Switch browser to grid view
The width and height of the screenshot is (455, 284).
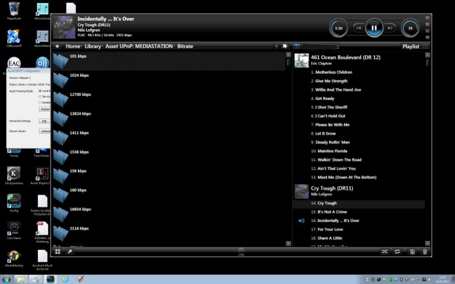tap(58, 251)
